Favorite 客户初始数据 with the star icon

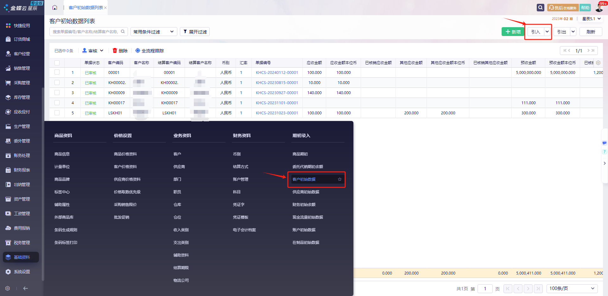tap(340, 179)
